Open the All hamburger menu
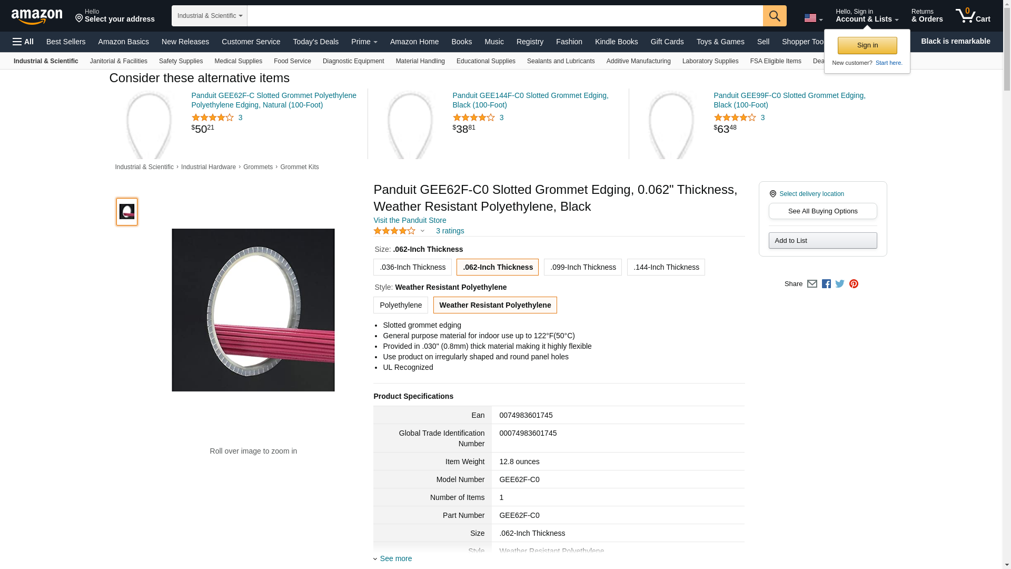1011x569 pixels. coord(23,42)
